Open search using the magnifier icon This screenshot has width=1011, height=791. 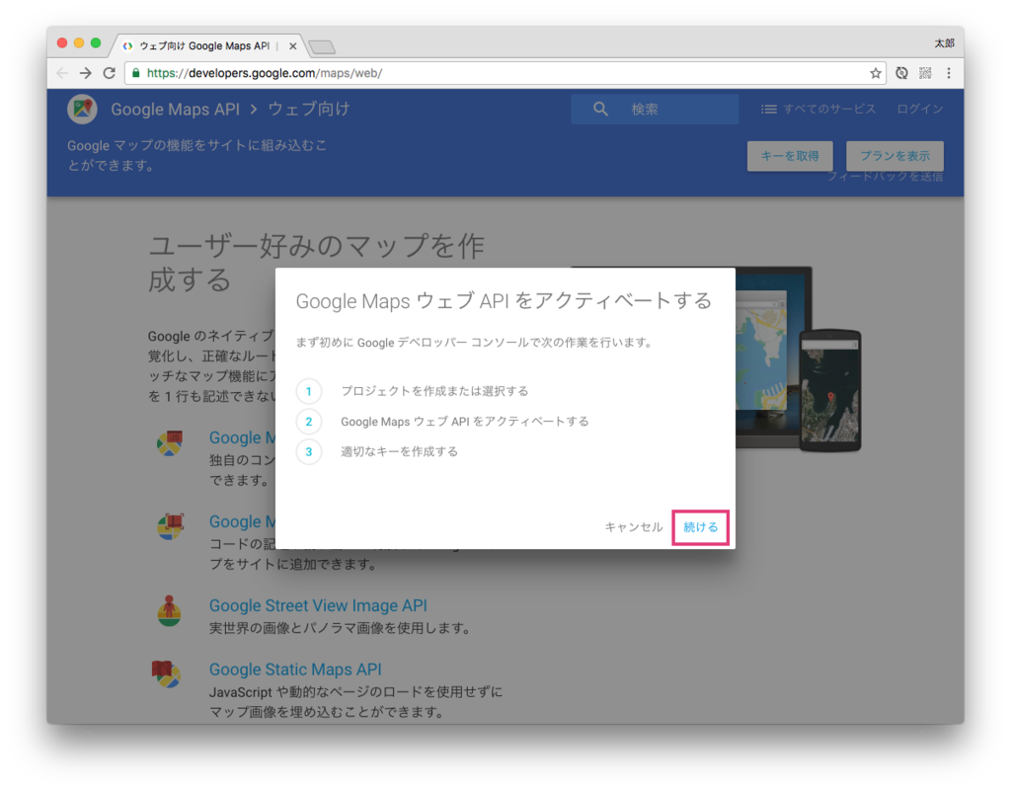[601, 109]
